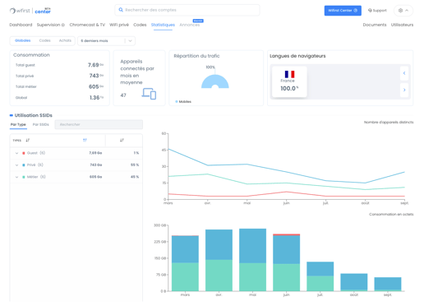The image size is (424, 306).
Task: Select the Achats toggle option
Action: pos(65,40)
